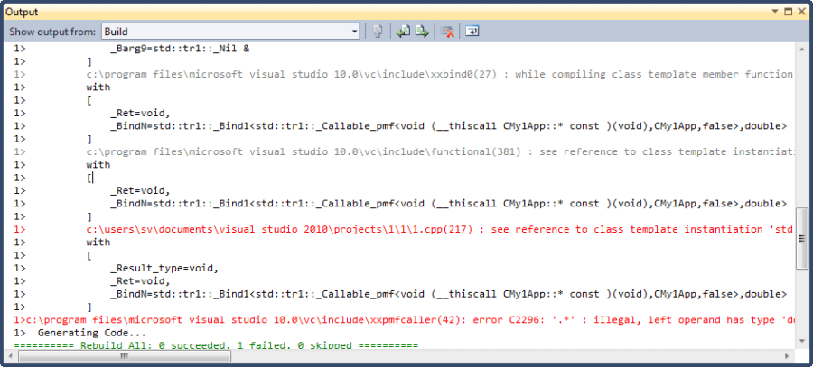Click the 'Show output from:' label
Screen dimensions: 813x367
point(52,32)
